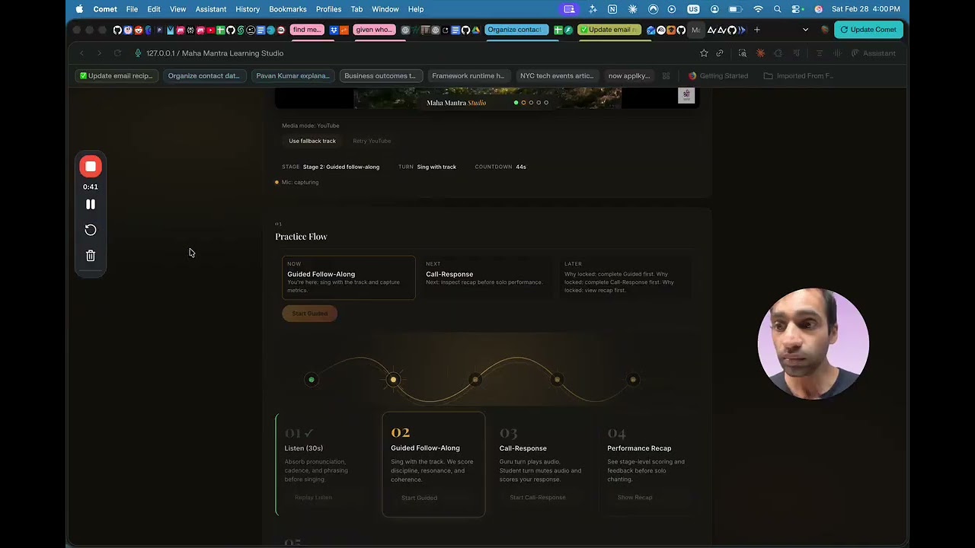Open the Notion menu bar icon
975x548 pixels.
click(612, 9)
